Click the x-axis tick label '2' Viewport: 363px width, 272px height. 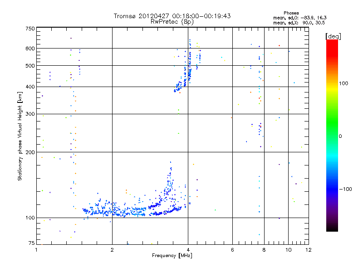point(112,250)
